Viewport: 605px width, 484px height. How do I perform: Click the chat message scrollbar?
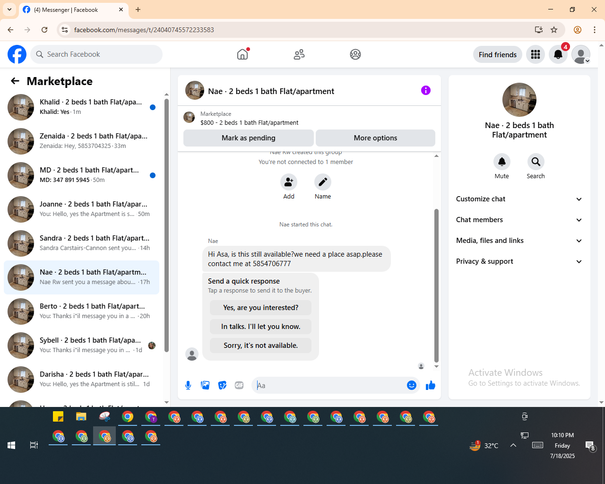[x=436, y=285]
